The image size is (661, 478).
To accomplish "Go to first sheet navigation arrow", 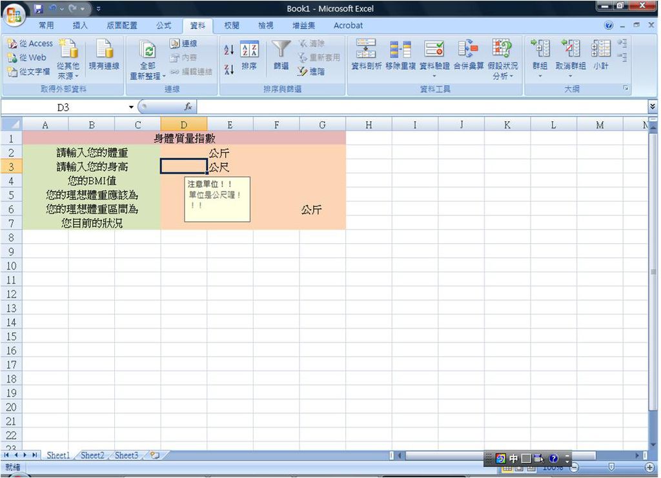I will pyautogui.click(x=6, y=455).
